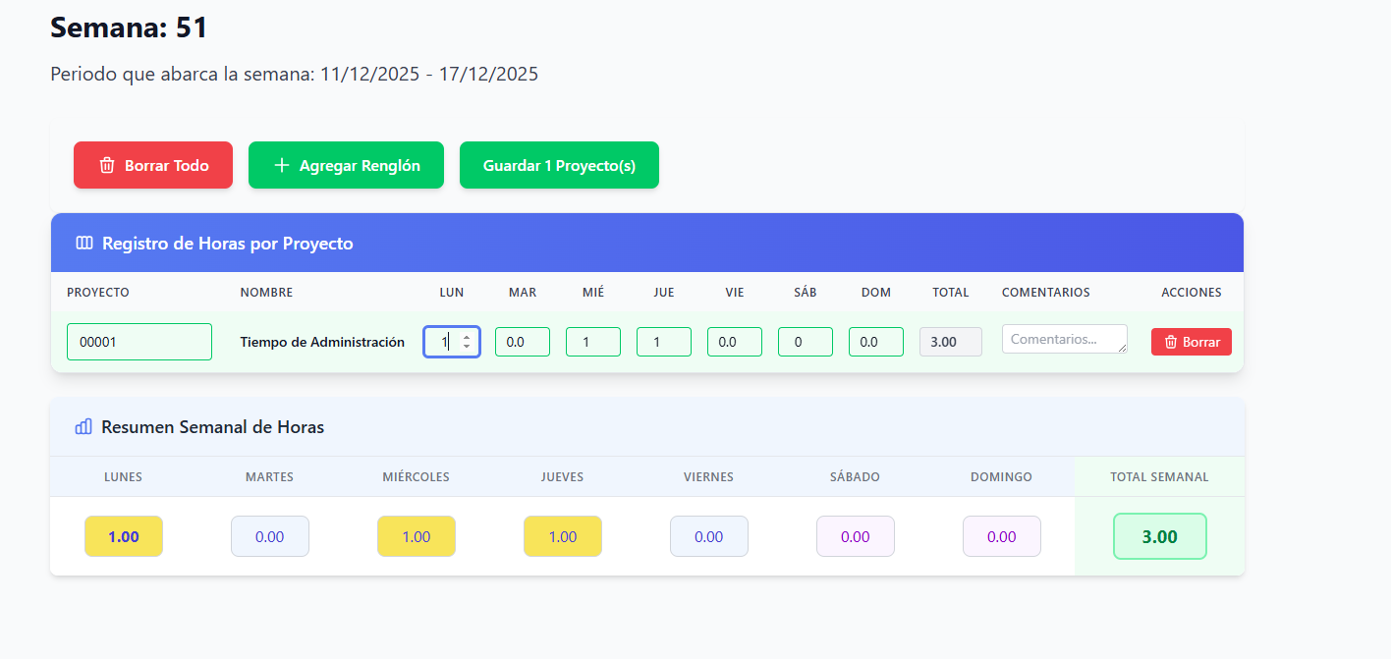Viewport: 1391px width, 659px height.
Task: Click the green Total Semanal 3.00 badge
Action: tap(1159, 536)
